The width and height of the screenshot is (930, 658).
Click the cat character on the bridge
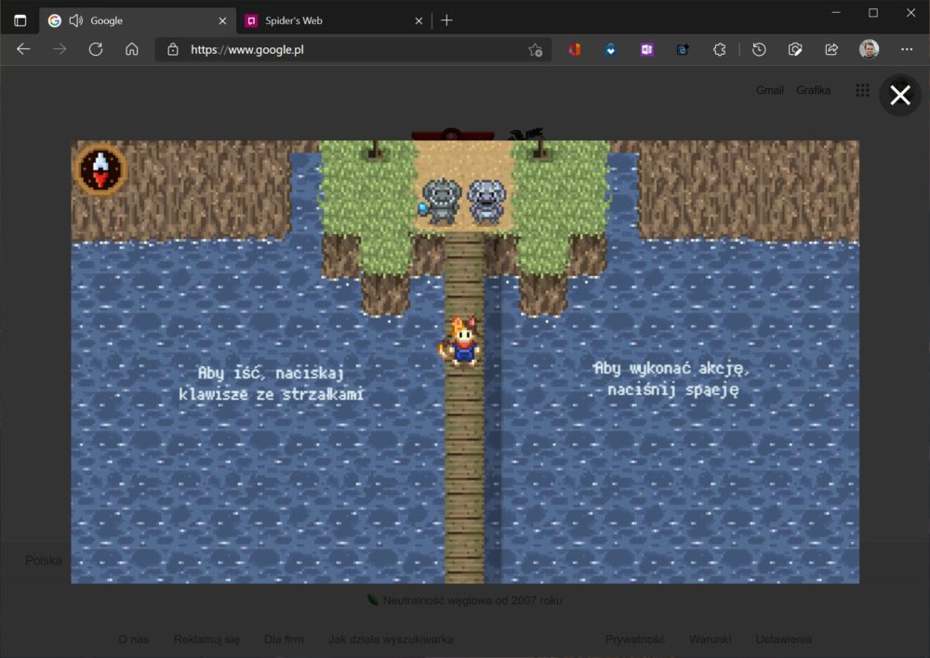click(462, 341)
